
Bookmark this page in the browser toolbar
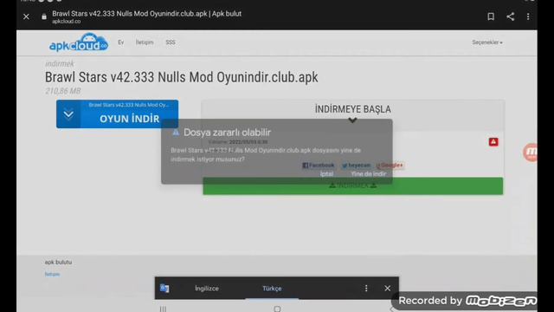point(491,16)
